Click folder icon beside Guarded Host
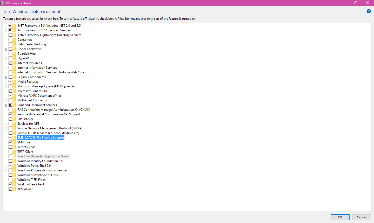The height and width of the screenshot is (223, 374). pyautogui.click(x=14, y=54)
